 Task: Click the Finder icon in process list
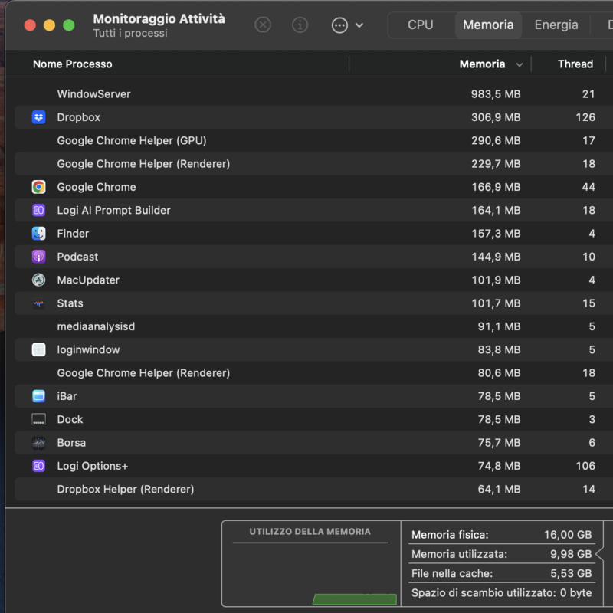point(39,234)
